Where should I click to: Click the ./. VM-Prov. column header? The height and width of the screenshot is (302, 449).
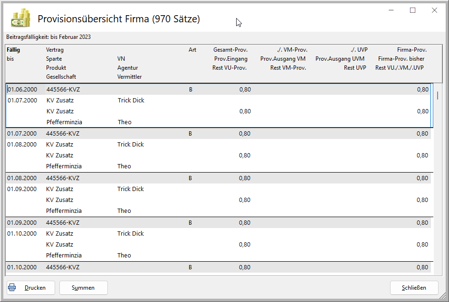(292, 50)
